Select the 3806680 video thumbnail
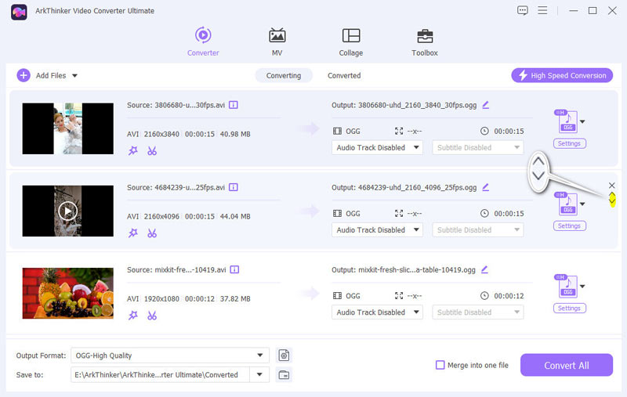 pos(67,128)
